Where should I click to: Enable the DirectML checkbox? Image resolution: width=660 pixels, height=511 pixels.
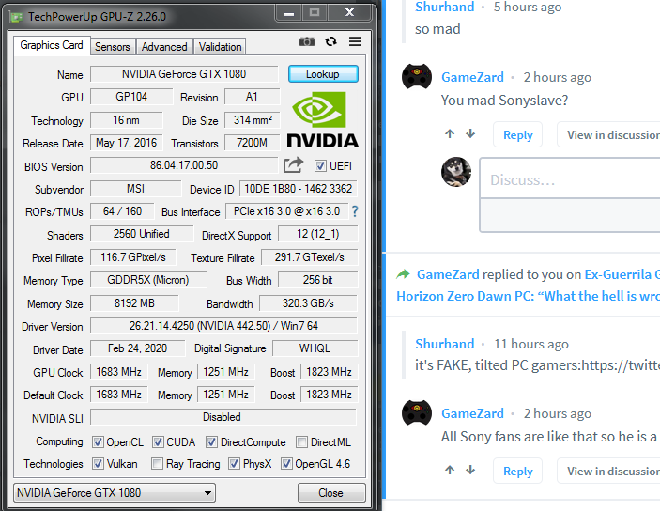[x=301, y=442]
